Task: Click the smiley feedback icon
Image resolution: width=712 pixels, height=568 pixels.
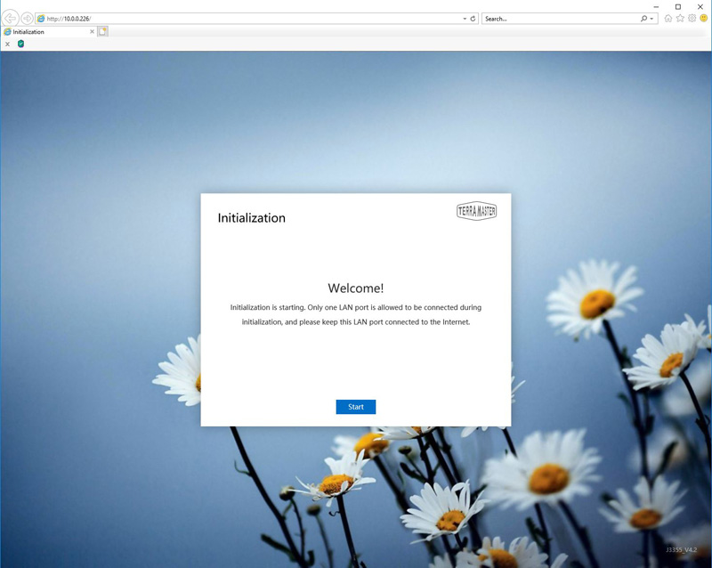Action: [703, 18]
